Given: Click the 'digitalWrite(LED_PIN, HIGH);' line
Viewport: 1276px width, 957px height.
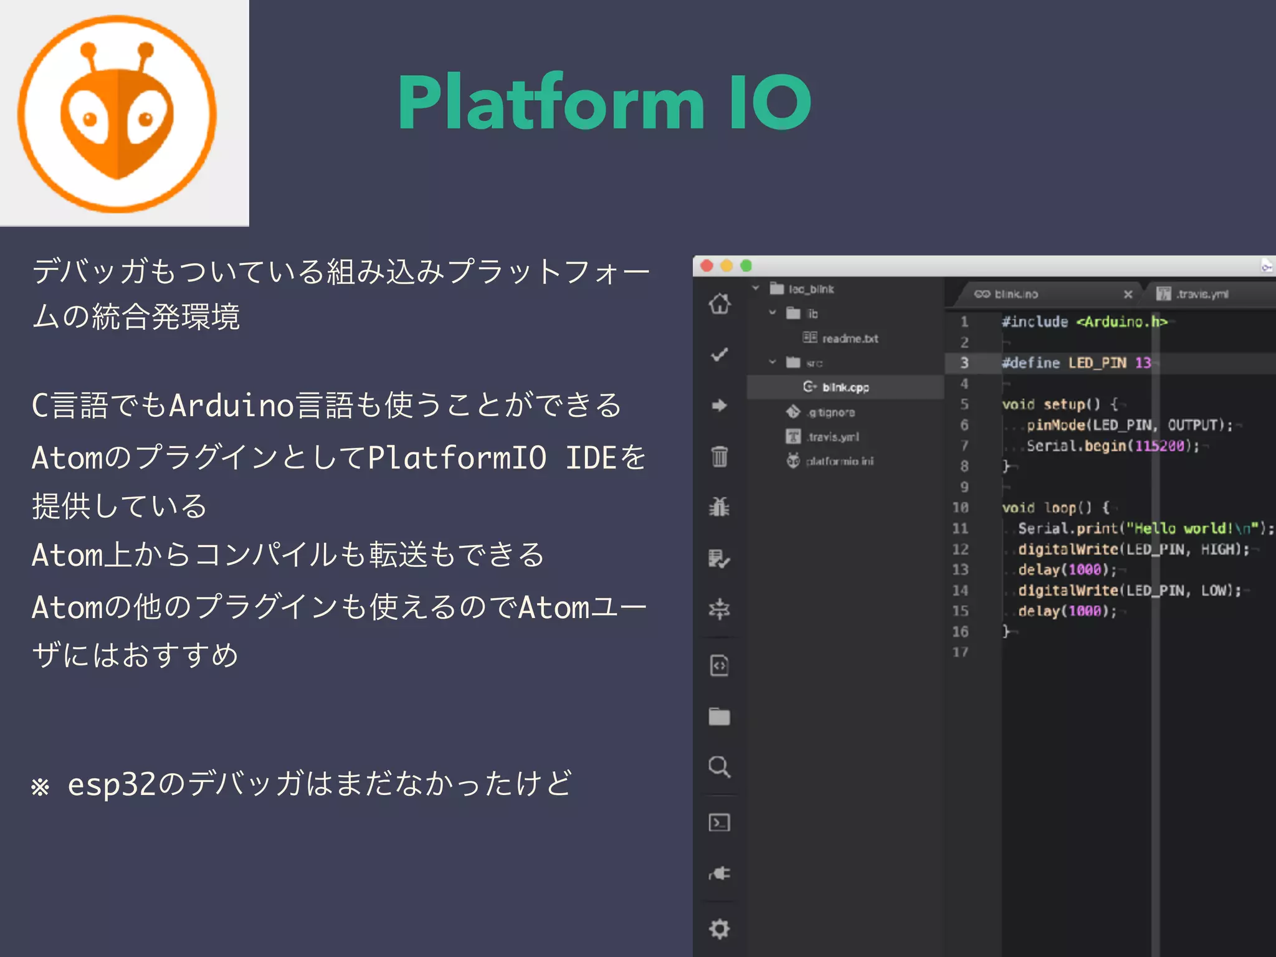Looking at the screenshot, I should coord(1134,549).
